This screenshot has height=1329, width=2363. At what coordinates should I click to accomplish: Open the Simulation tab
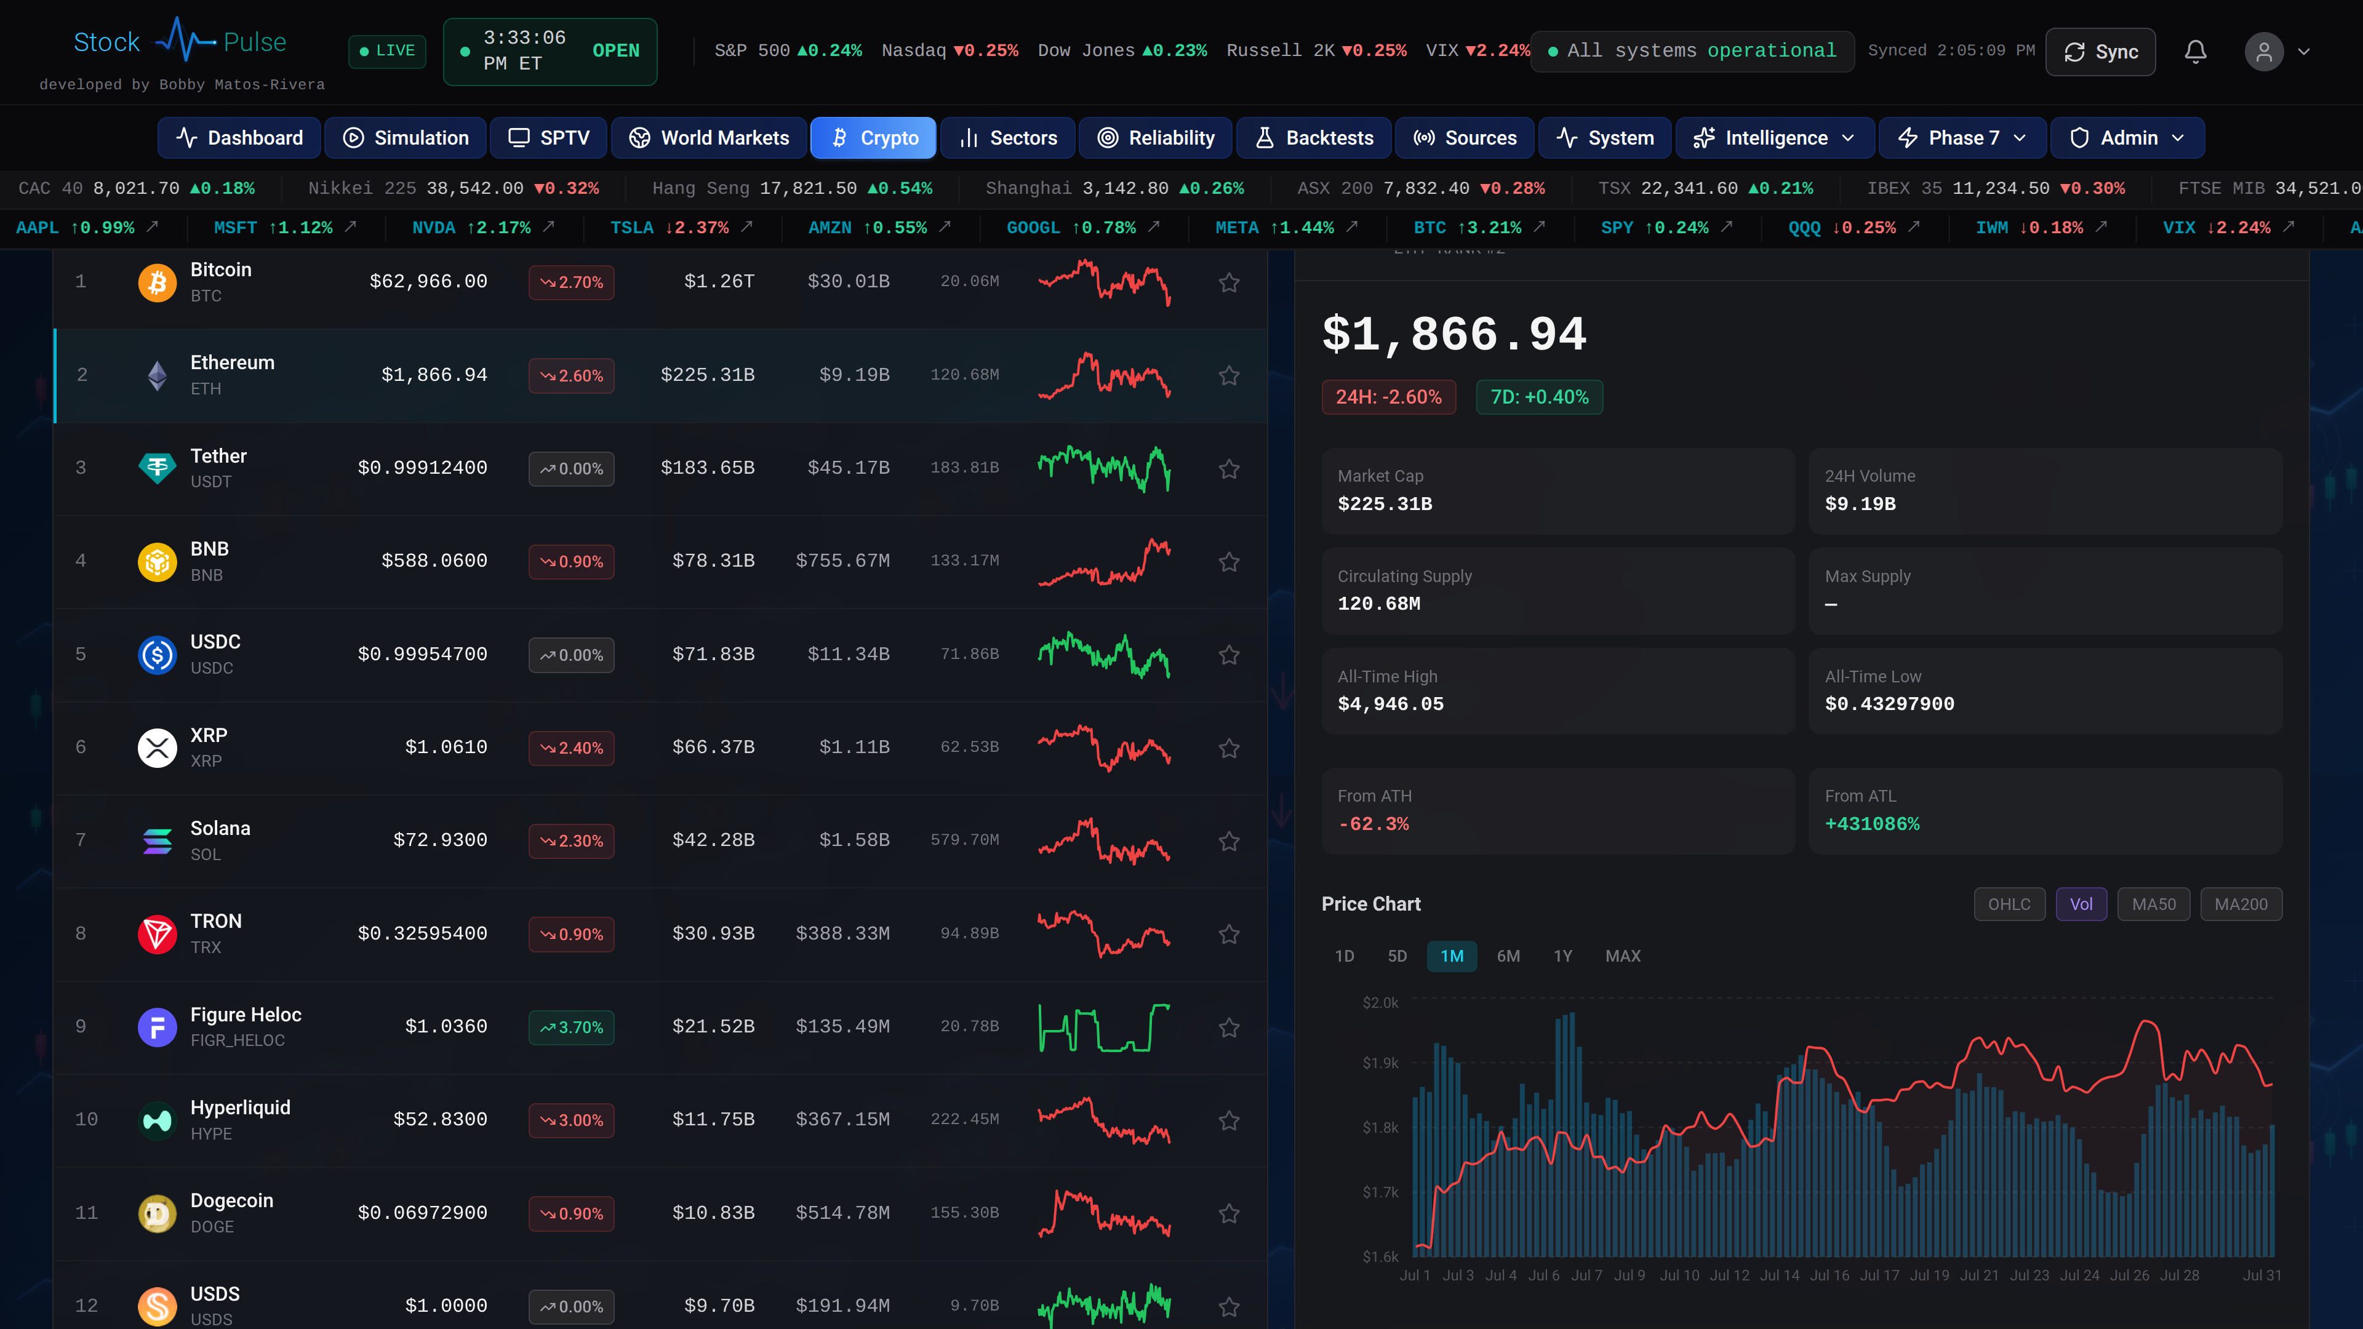406,138
